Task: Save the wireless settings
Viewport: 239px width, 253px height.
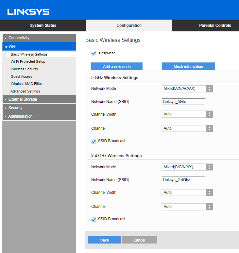Action: coord(104,240)
